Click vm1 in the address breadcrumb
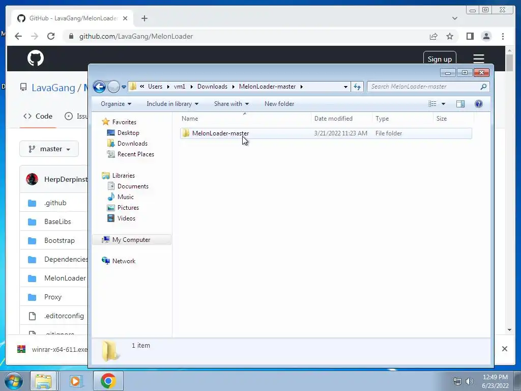 pyautogui.click(x=180, y=87)
